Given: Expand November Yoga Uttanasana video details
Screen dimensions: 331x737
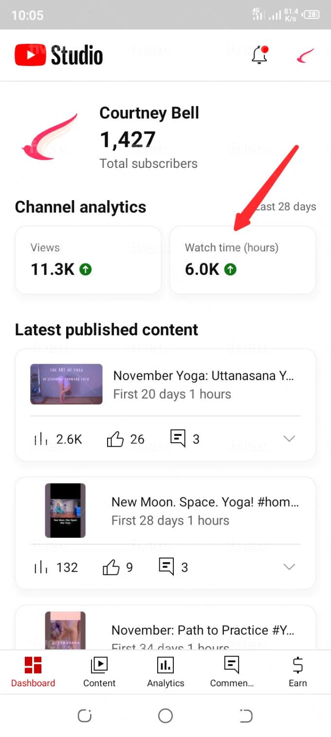Looking at the screenshot, I should click(289, 439).
